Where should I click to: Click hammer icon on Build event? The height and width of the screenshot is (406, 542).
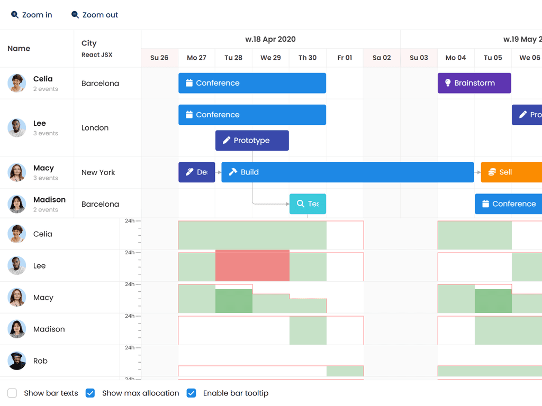(233, 172)
